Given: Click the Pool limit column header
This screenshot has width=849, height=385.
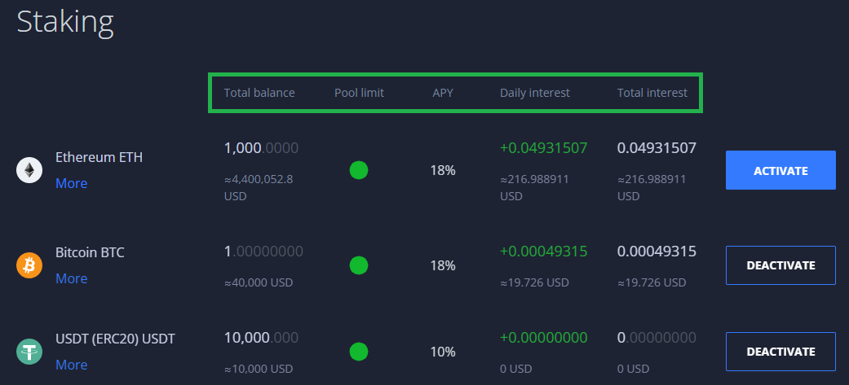Looking at the screenshot, I should (359, 93).
